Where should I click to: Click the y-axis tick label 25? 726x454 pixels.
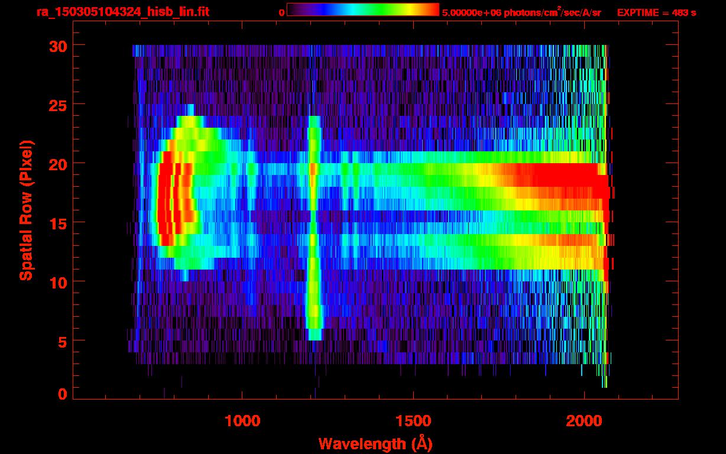pos(58,105)
